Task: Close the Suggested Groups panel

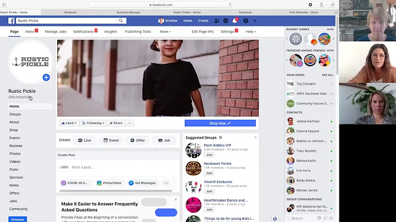Action: point(255,137)
